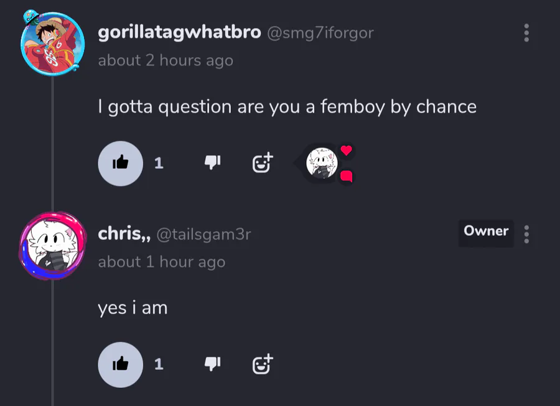Image resolution: width=560 pixels, height=406 pixels.
Task: Open the three-dot menu on chris's reply
Action: 526,235
